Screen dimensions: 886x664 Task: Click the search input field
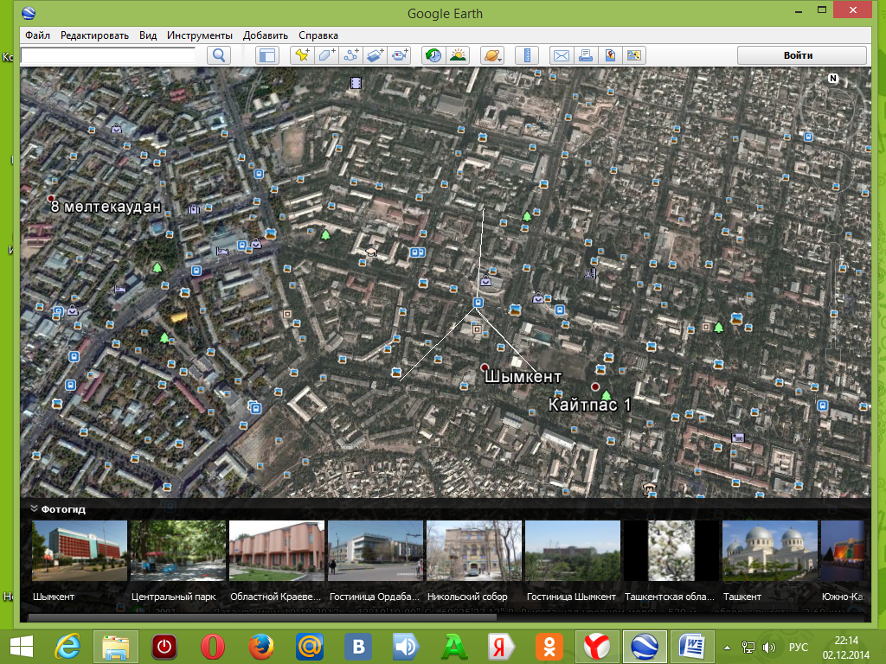108,55
